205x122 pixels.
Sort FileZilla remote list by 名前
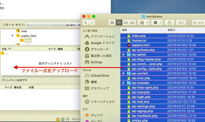pyautogui.click(x=19, y=49)
